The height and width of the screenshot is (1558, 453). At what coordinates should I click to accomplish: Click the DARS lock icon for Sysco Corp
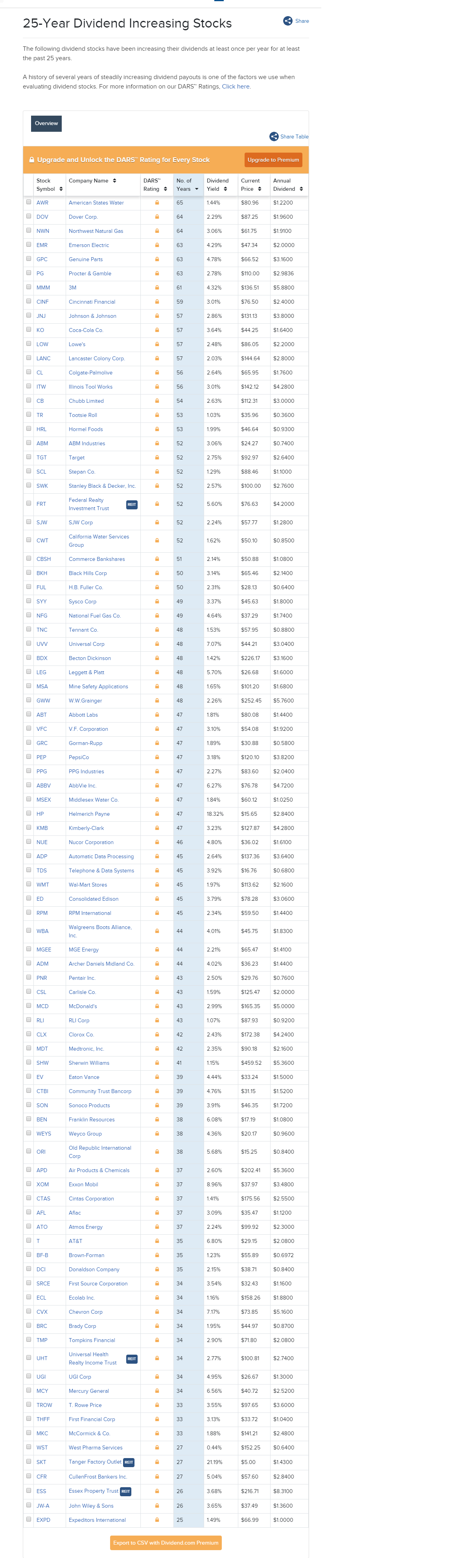157,601
